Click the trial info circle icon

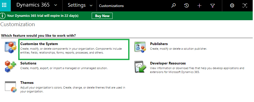[x=3, y=16]
